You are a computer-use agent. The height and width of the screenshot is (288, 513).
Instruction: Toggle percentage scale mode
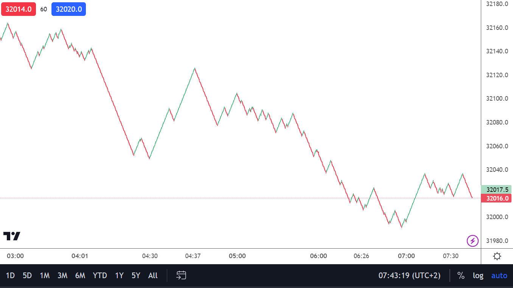pos(461,276)
